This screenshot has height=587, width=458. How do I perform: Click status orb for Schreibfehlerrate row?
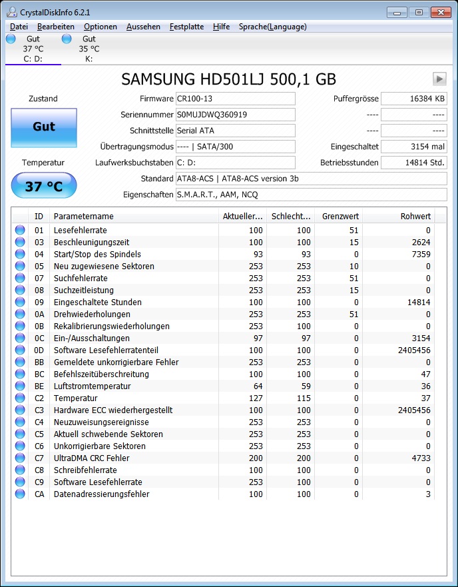click(x=20, y=470)
